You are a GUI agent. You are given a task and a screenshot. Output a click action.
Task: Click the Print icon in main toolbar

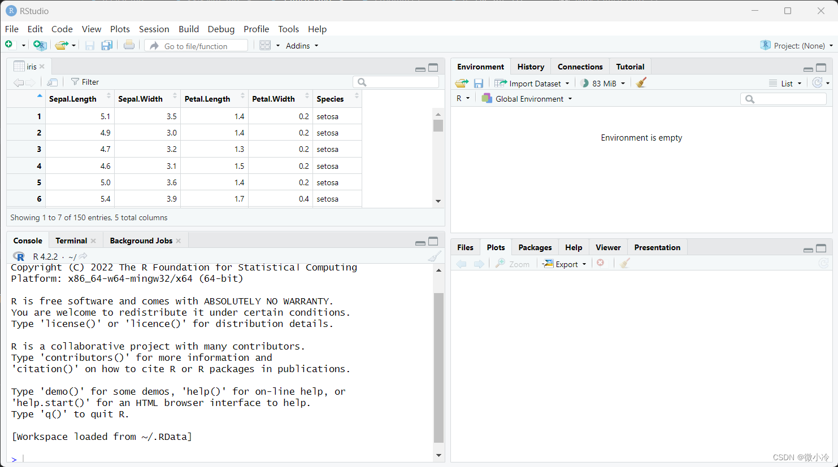129,45
